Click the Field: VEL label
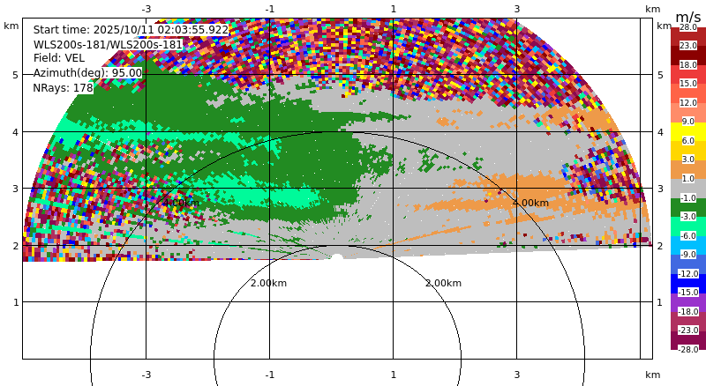 [x=59, y=58]
